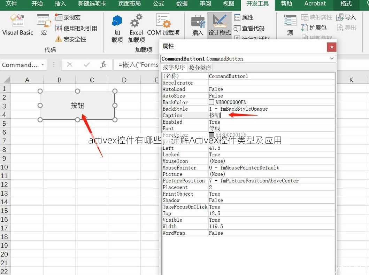Select the MousePointer property value
Viewport: 369px width, 275px height.
coord(271,167)
